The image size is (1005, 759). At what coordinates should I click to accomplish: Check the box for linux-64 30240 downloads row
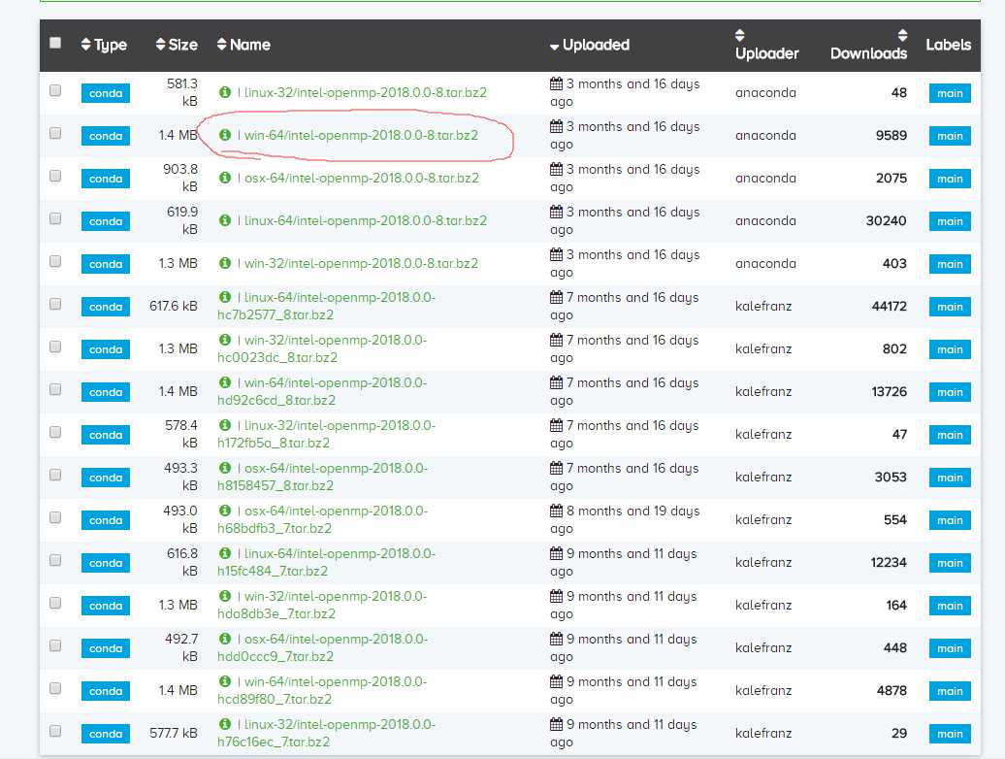pos(55,218)
